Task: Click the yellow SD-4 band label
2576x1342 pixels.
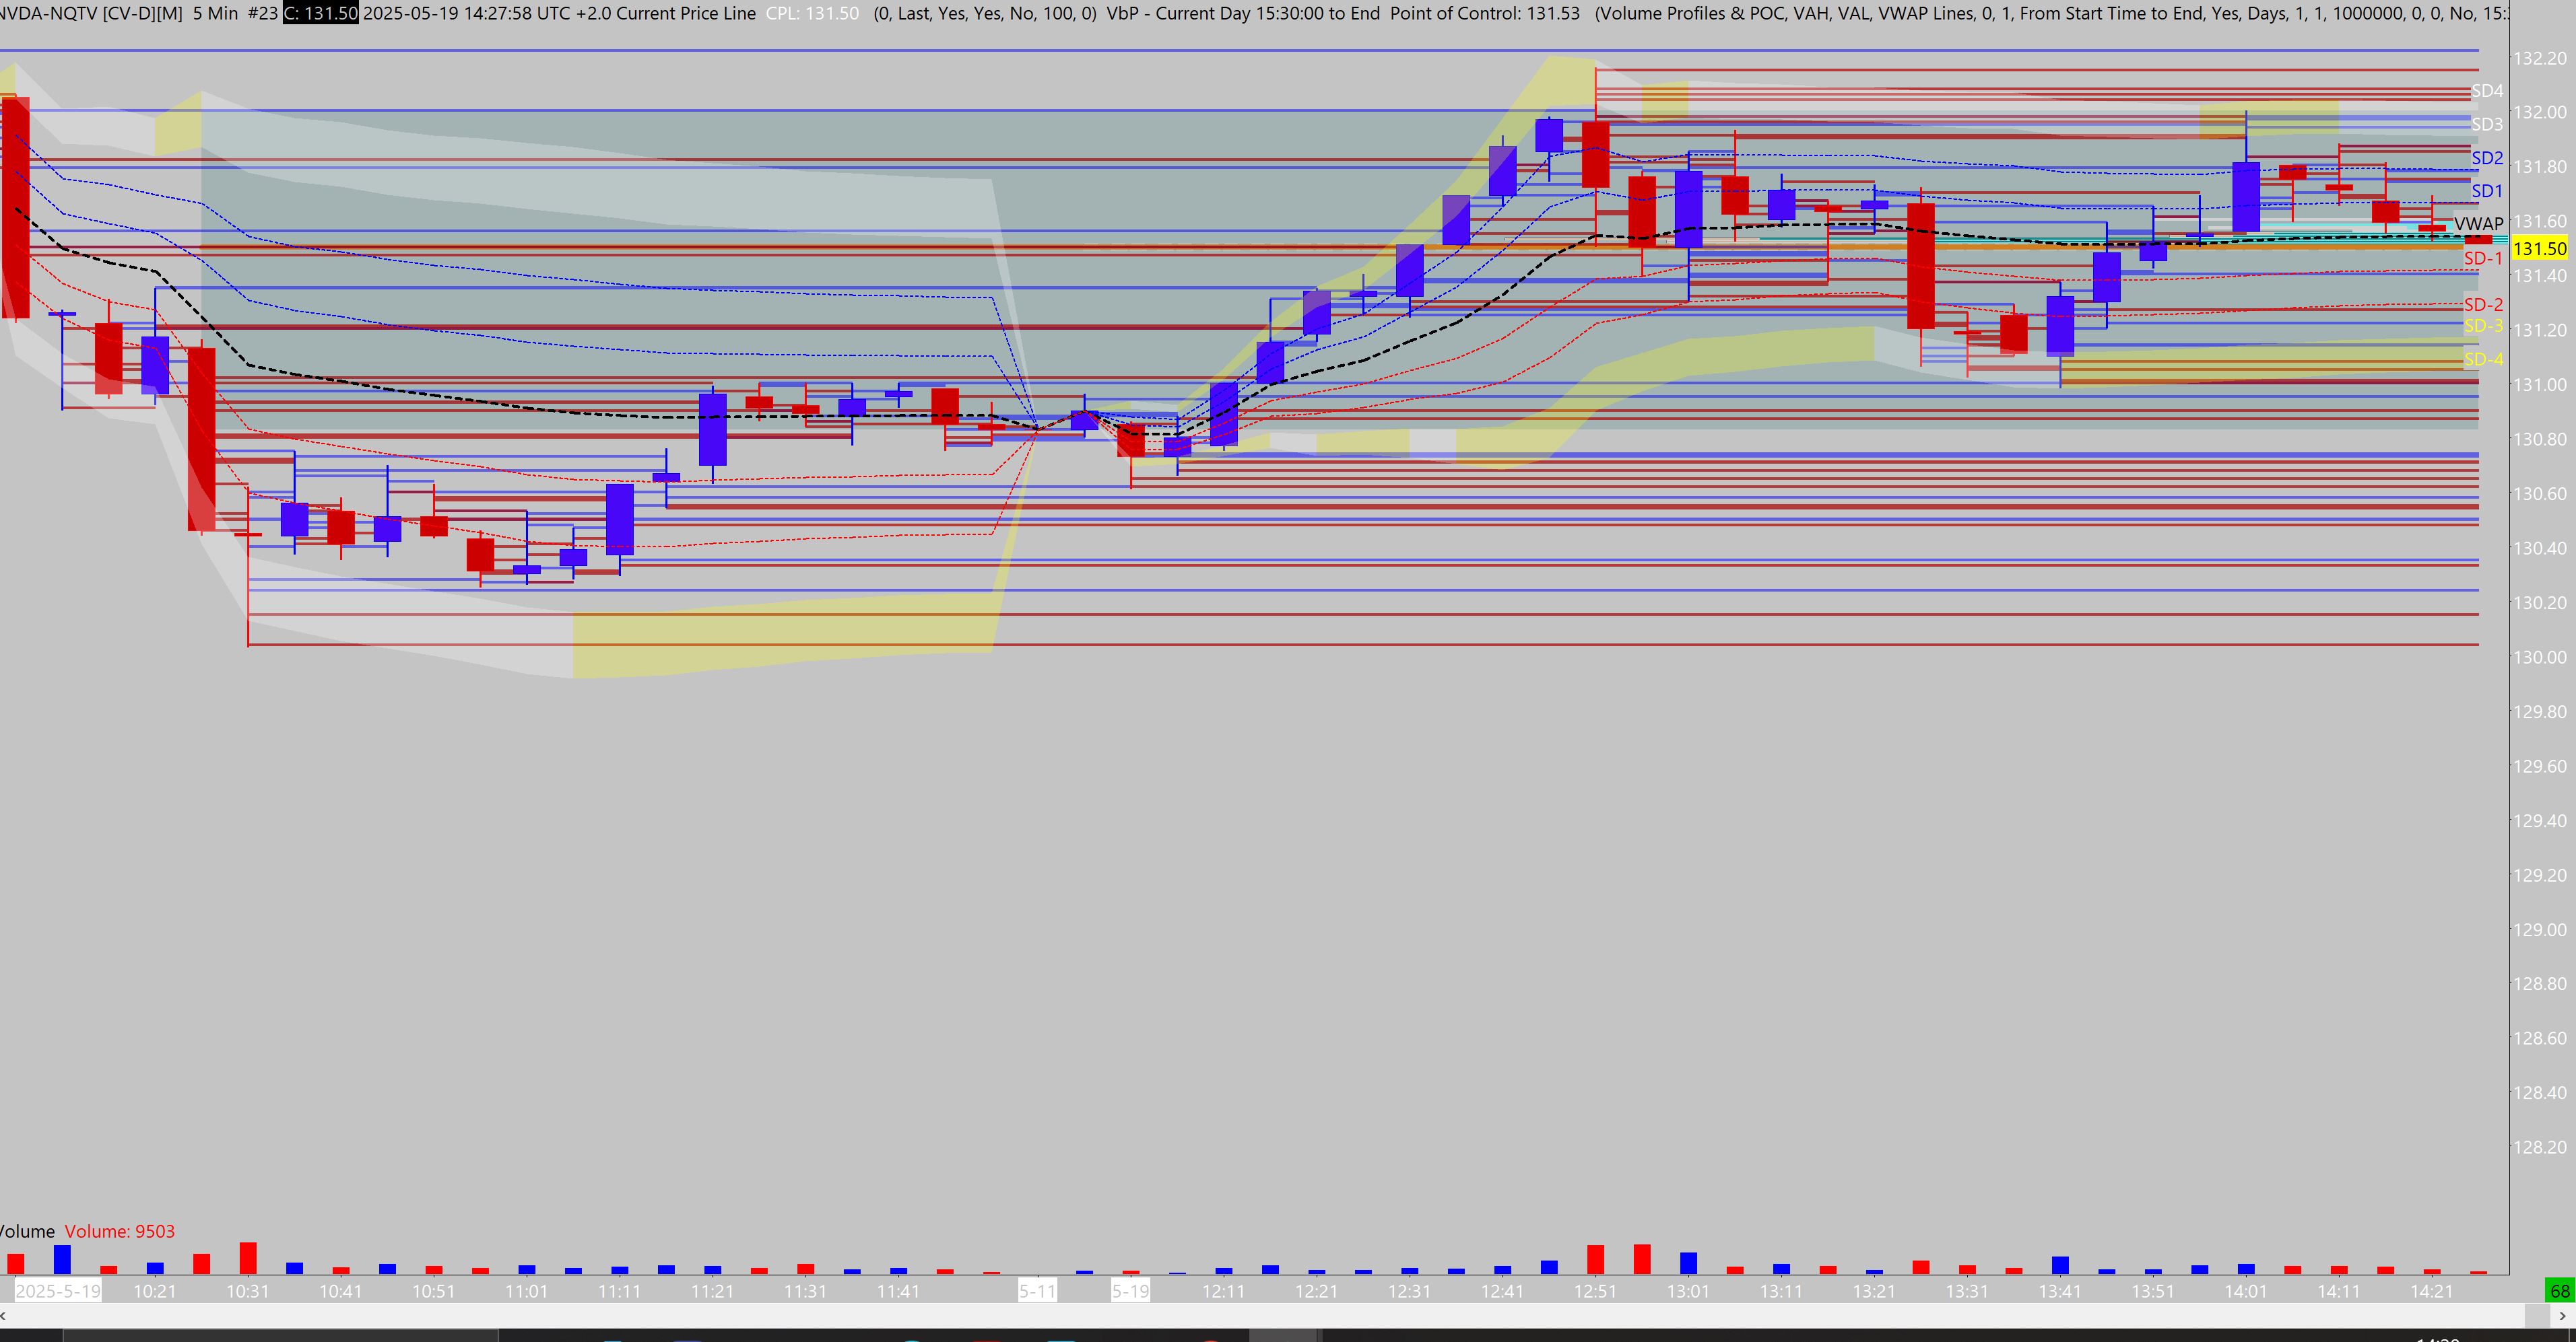Action: click(x=2483, y=360)
